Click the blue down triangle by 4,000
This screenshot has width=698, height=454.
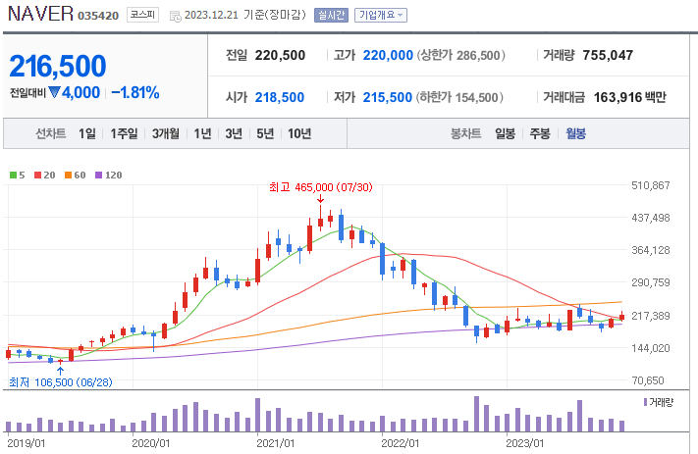coord(54,92)
